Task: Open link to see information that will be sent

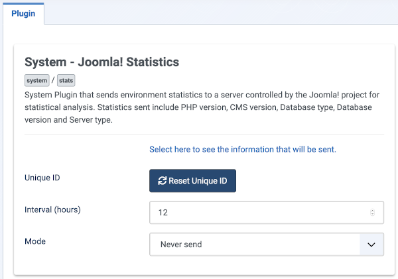Action: click(x=243, y=149)
